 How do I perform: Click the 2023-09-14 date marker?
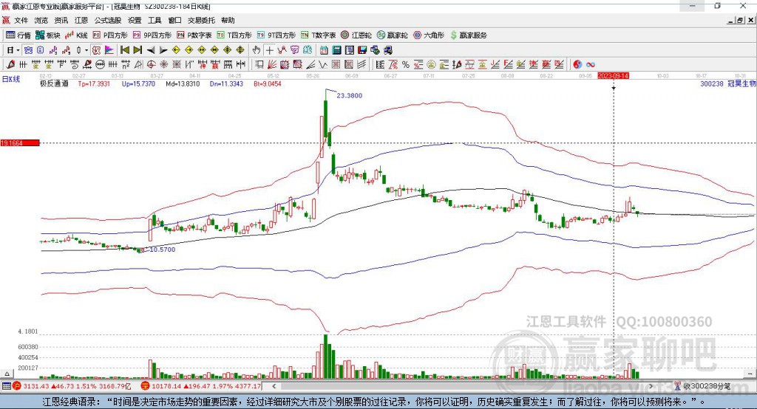click(613, 76)
